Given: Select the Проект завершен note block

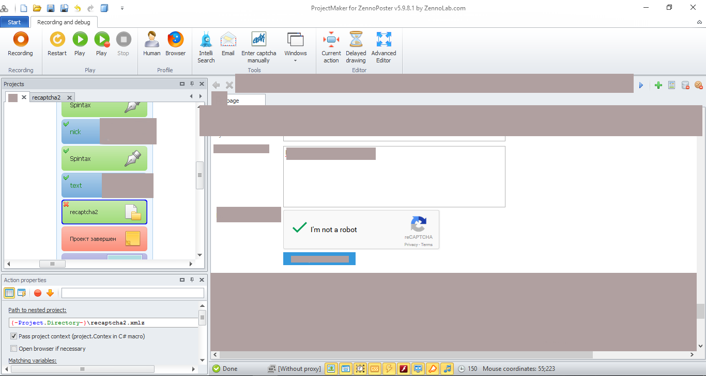Looking at the screenshot, I should [104, 239].
